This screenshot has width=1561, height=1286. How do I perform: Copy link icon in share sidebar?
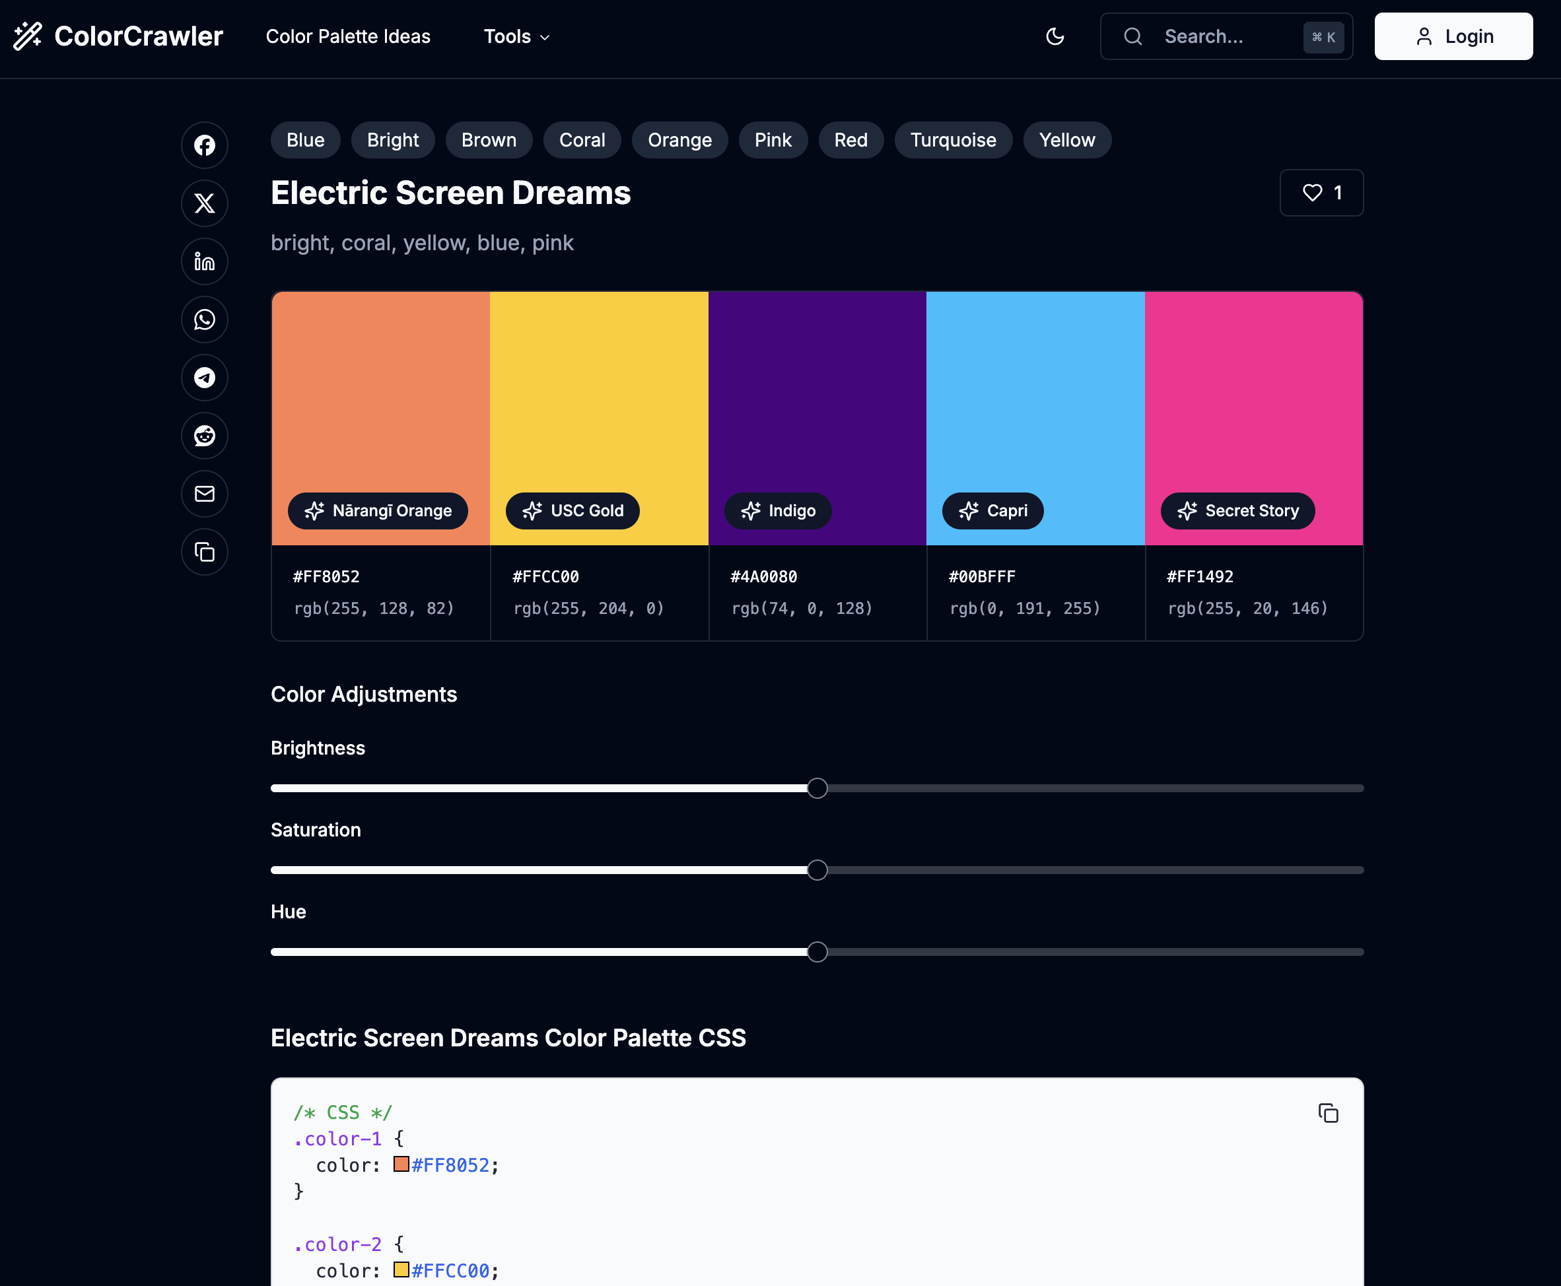click(x=205, y=552)
